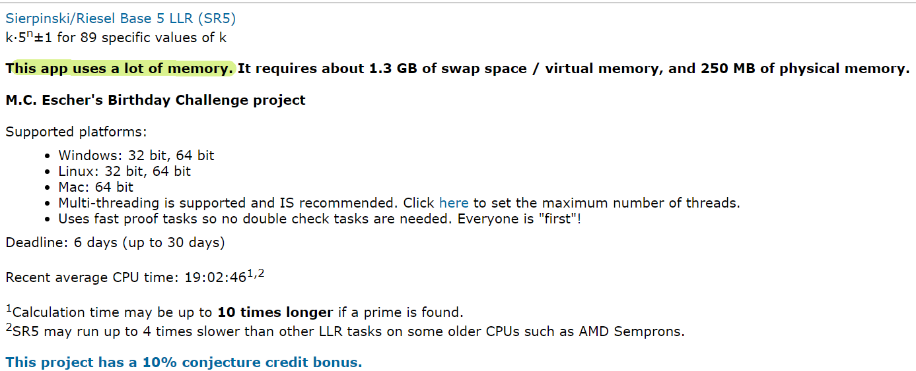Click the highlighted 'This app uses a lot of memory' text
The image size is (916, 371).
pyautogui.click(x=120, y=69)
